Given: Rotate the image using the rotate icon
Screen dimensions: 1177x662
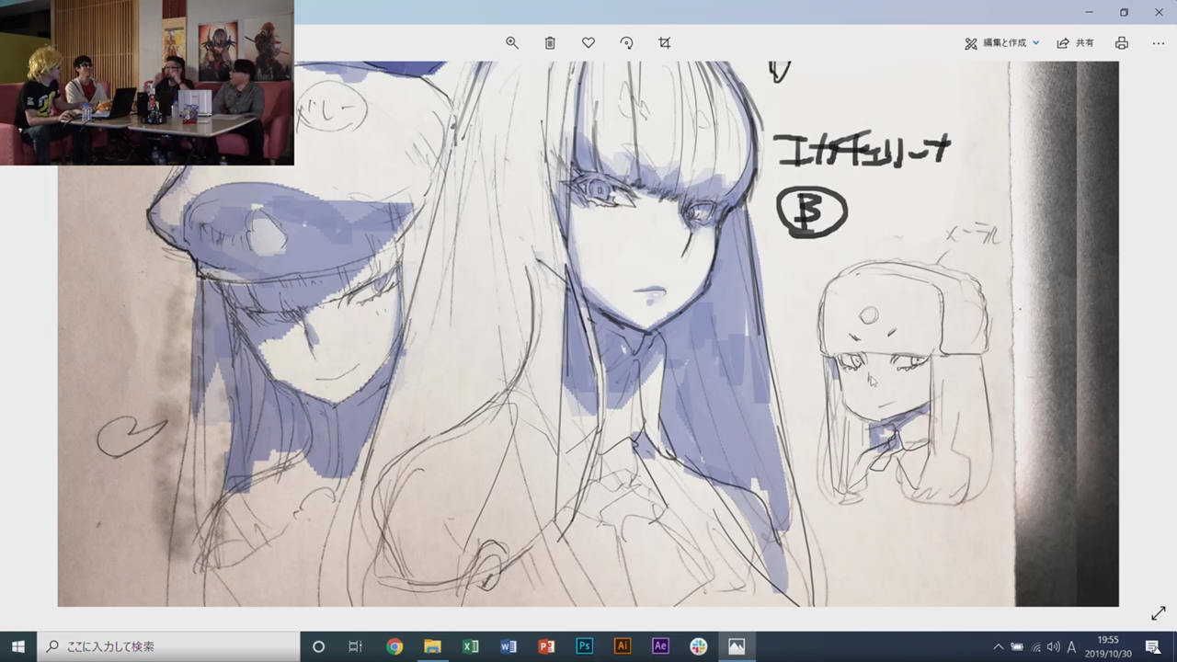Looking at the screenshot, I should pyautogui.click(x=626, y=43).
